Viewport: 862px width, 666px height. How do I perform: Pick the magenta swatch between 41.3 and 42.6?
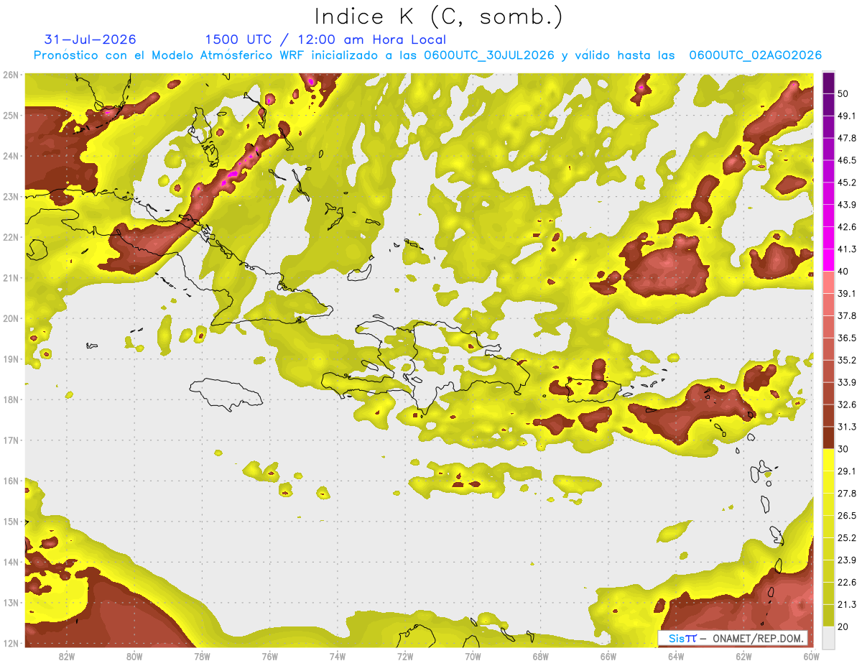(828, 238)
